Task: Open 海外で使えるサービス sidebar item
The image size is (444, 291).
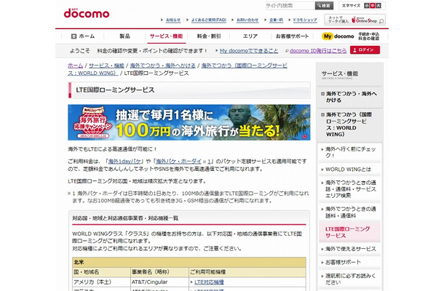Action: [349, 249]
